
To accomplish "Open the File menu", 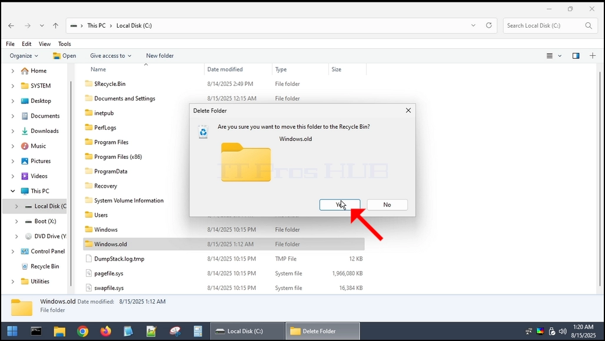I will point(11,44).
